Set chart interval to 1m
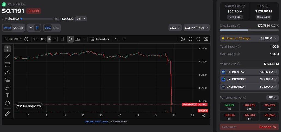Screen dimensions: 281x132 [x=35, y=39]
